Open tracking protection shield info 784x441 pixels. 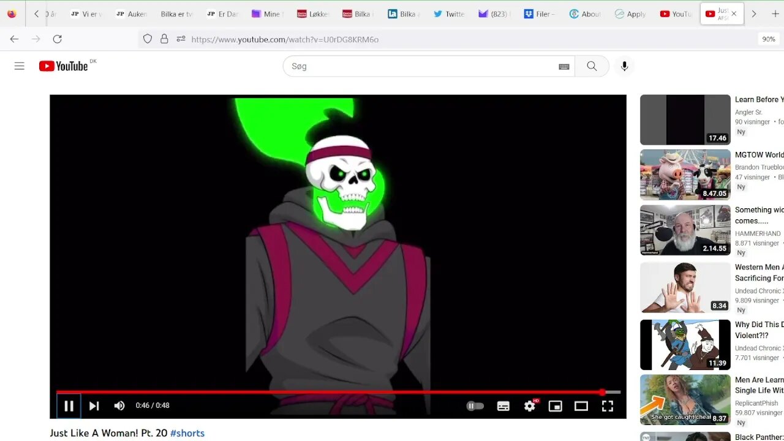tap(148, 39)
